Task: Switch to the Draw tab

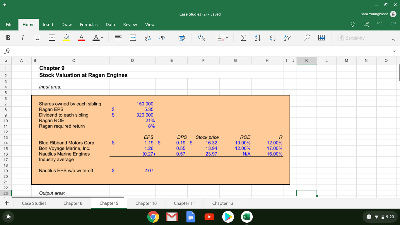Action: click(x=66, y=25)
